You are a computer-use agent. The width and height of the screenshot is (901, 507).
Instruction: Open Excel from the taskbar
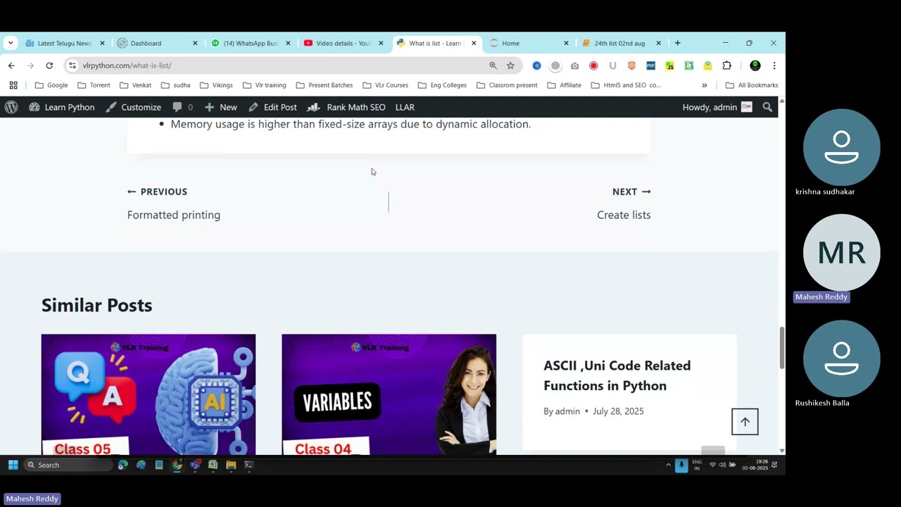[x=213, y=465]
